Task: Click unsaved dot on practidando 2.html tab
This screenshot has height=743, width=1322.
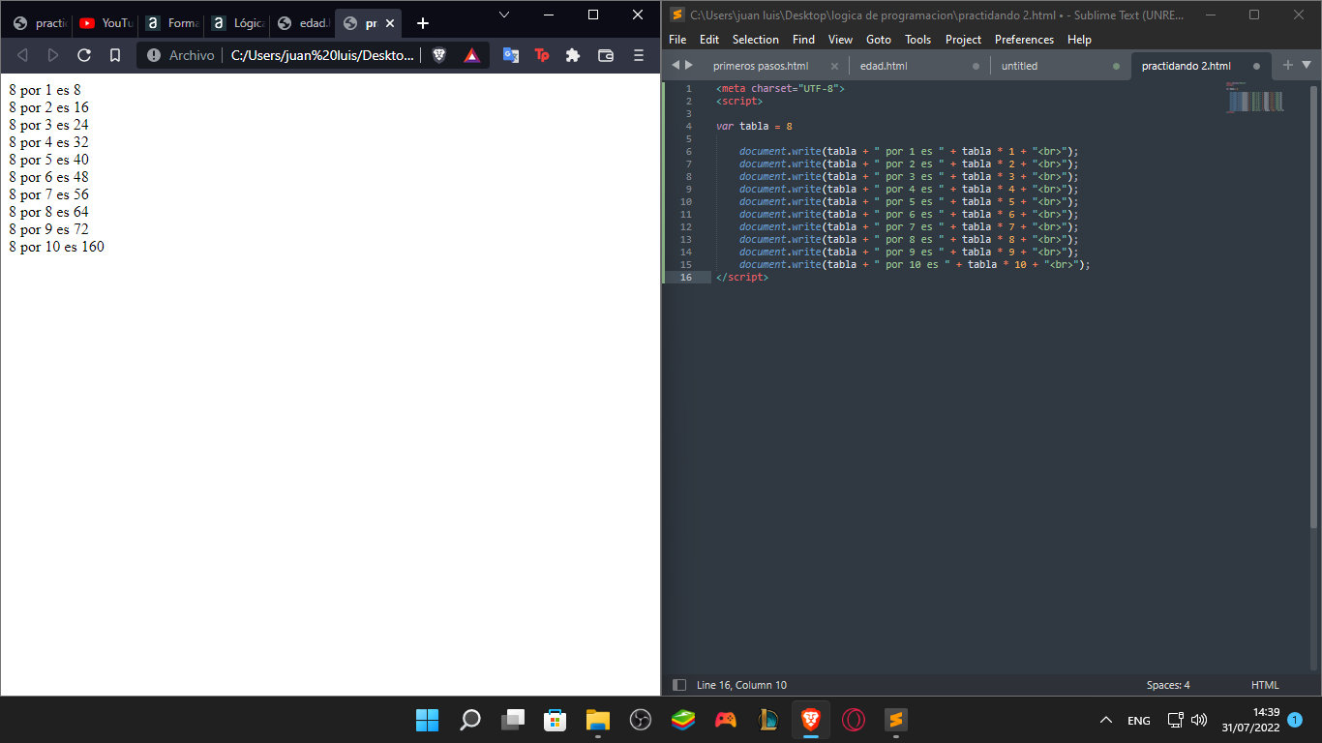Action: point(1256,66)
